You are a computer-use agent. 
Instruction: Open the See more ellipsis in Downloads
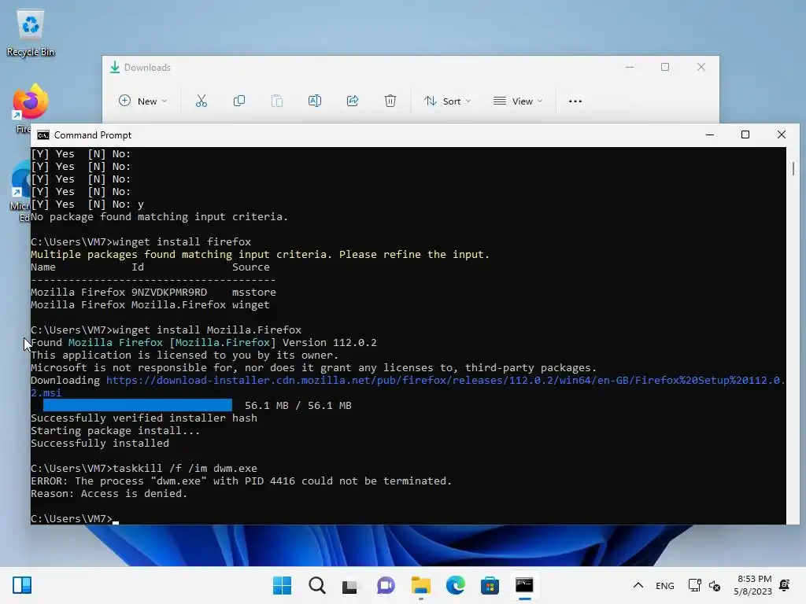(x=575, y=101)
